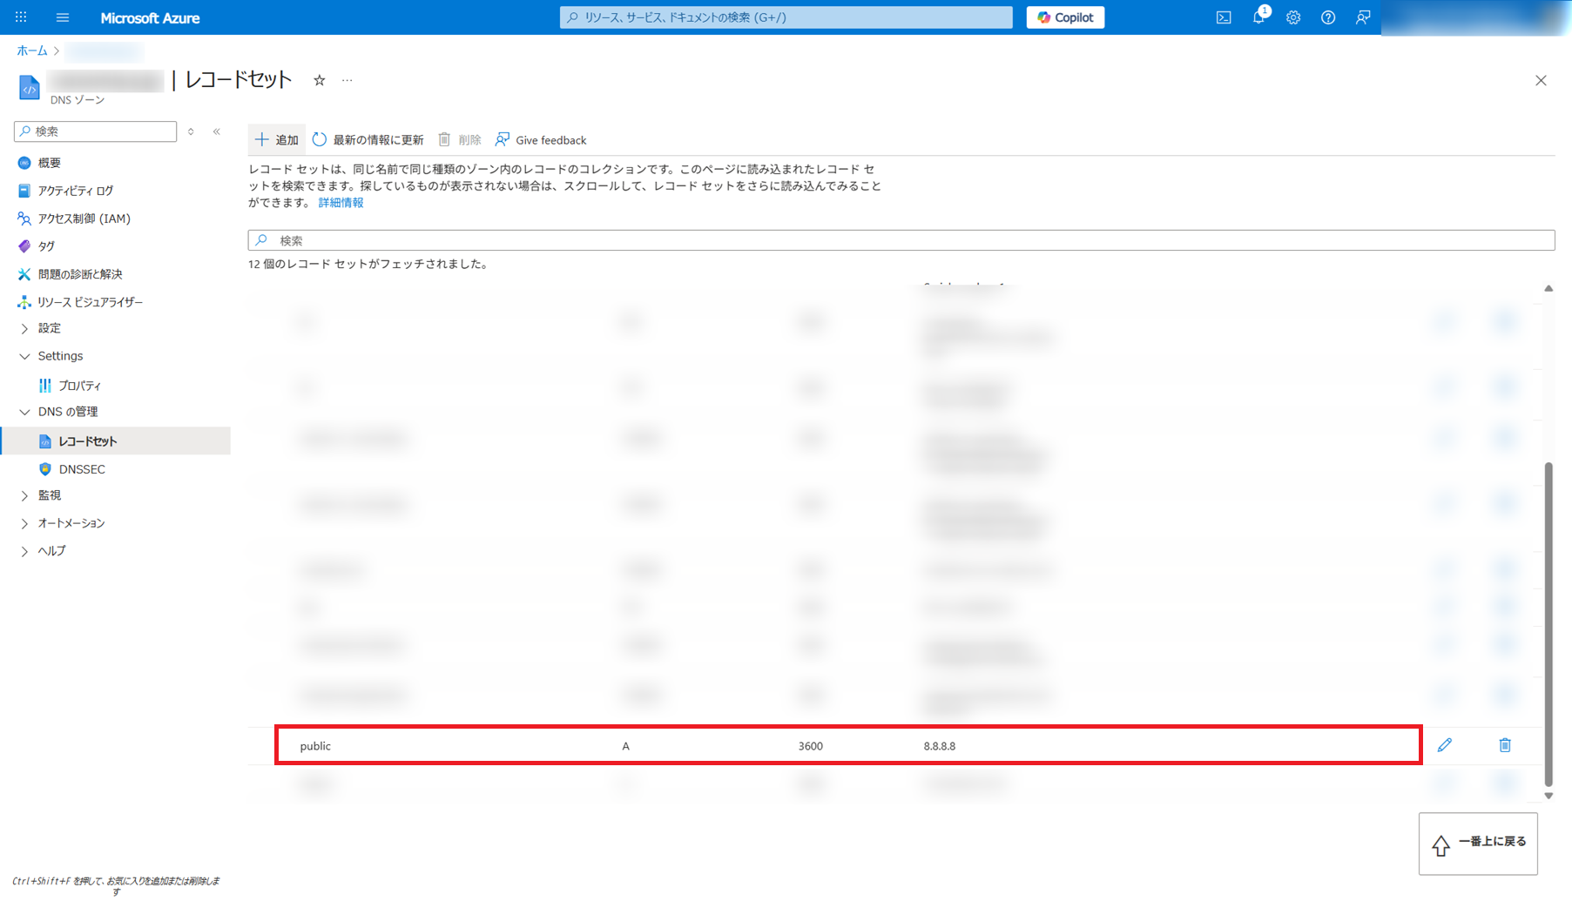
Task: Click Give feedback in toolbar
Action: point(541,140)
